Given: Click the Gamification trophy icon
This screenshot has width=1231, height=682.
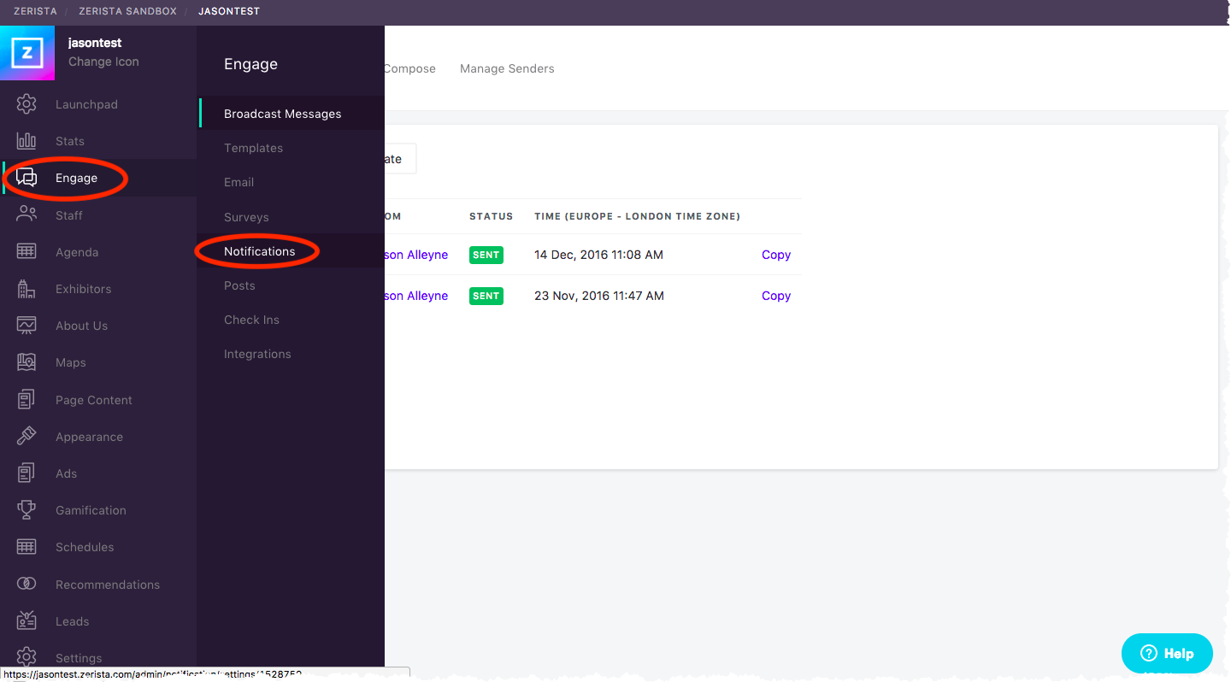Looking at the screenshot, I should 27,510.
